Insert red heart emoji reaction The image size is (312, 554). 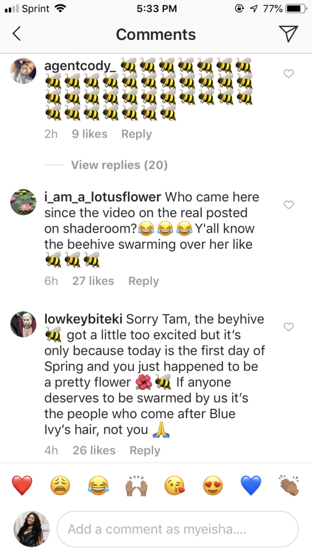point(22,485)
